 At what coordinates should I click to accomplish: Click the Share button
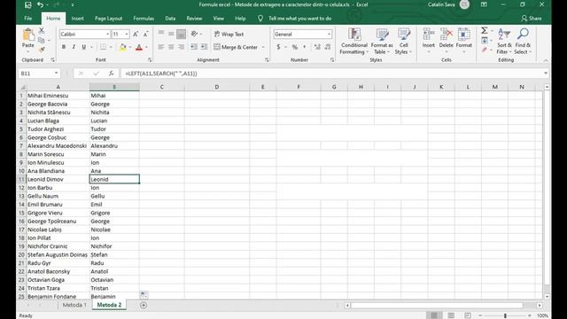[532, 18]
